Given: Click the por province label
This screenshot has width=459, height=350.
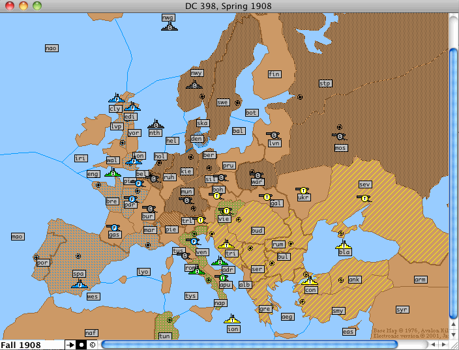Looking at the screenshot, I should 43,263.
